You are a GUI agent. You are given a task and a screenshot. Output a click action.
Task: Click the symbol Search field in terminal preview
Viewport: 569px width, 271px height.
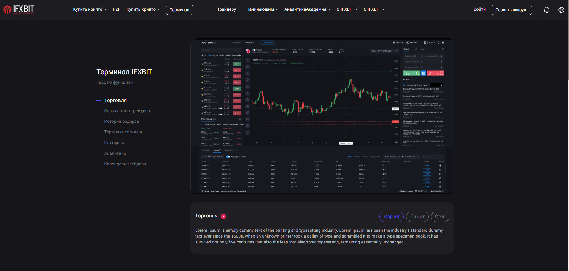[x=221, y=50]
